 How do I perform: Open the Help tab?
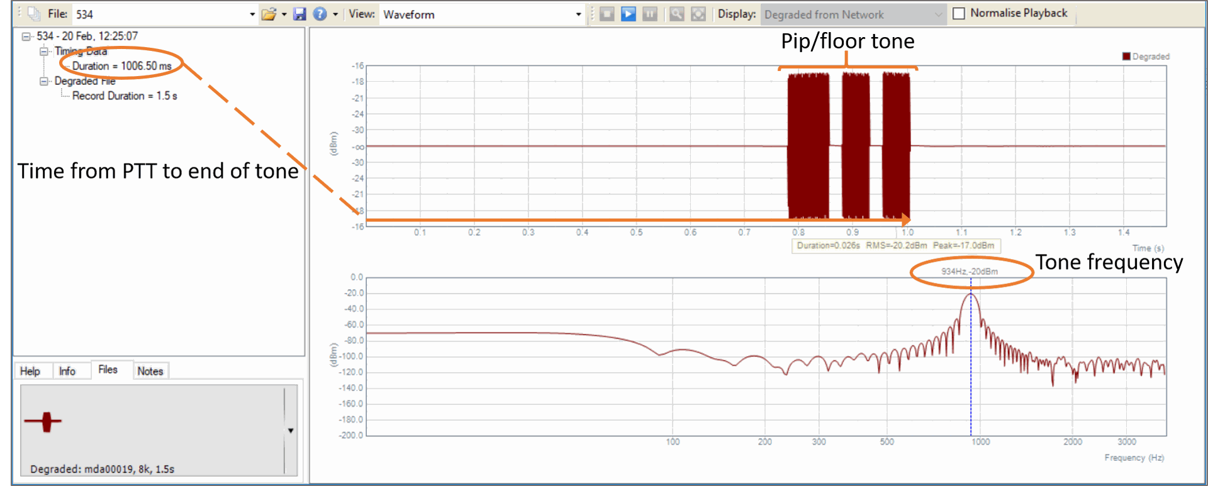click(30, 371)
